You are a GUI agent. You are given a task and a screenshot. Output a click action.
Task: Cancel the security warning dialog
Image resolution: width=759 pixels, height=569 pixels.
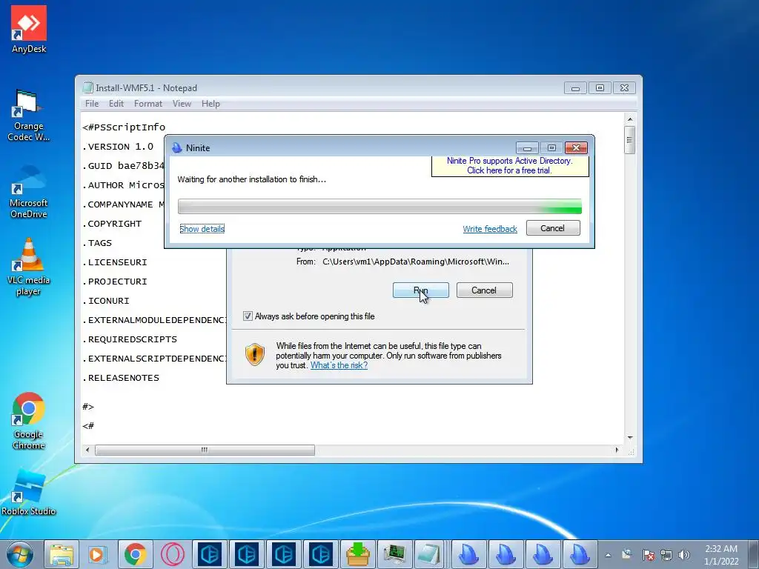pos(484,290)
